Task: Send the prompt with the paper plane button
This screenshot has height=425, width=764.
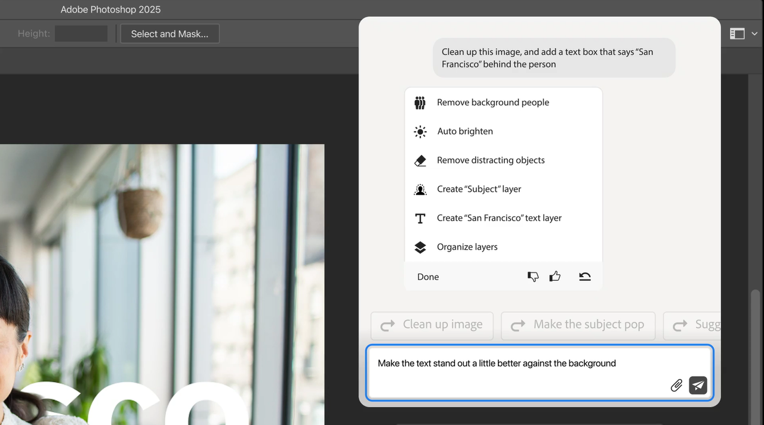Action: point(698,386)
